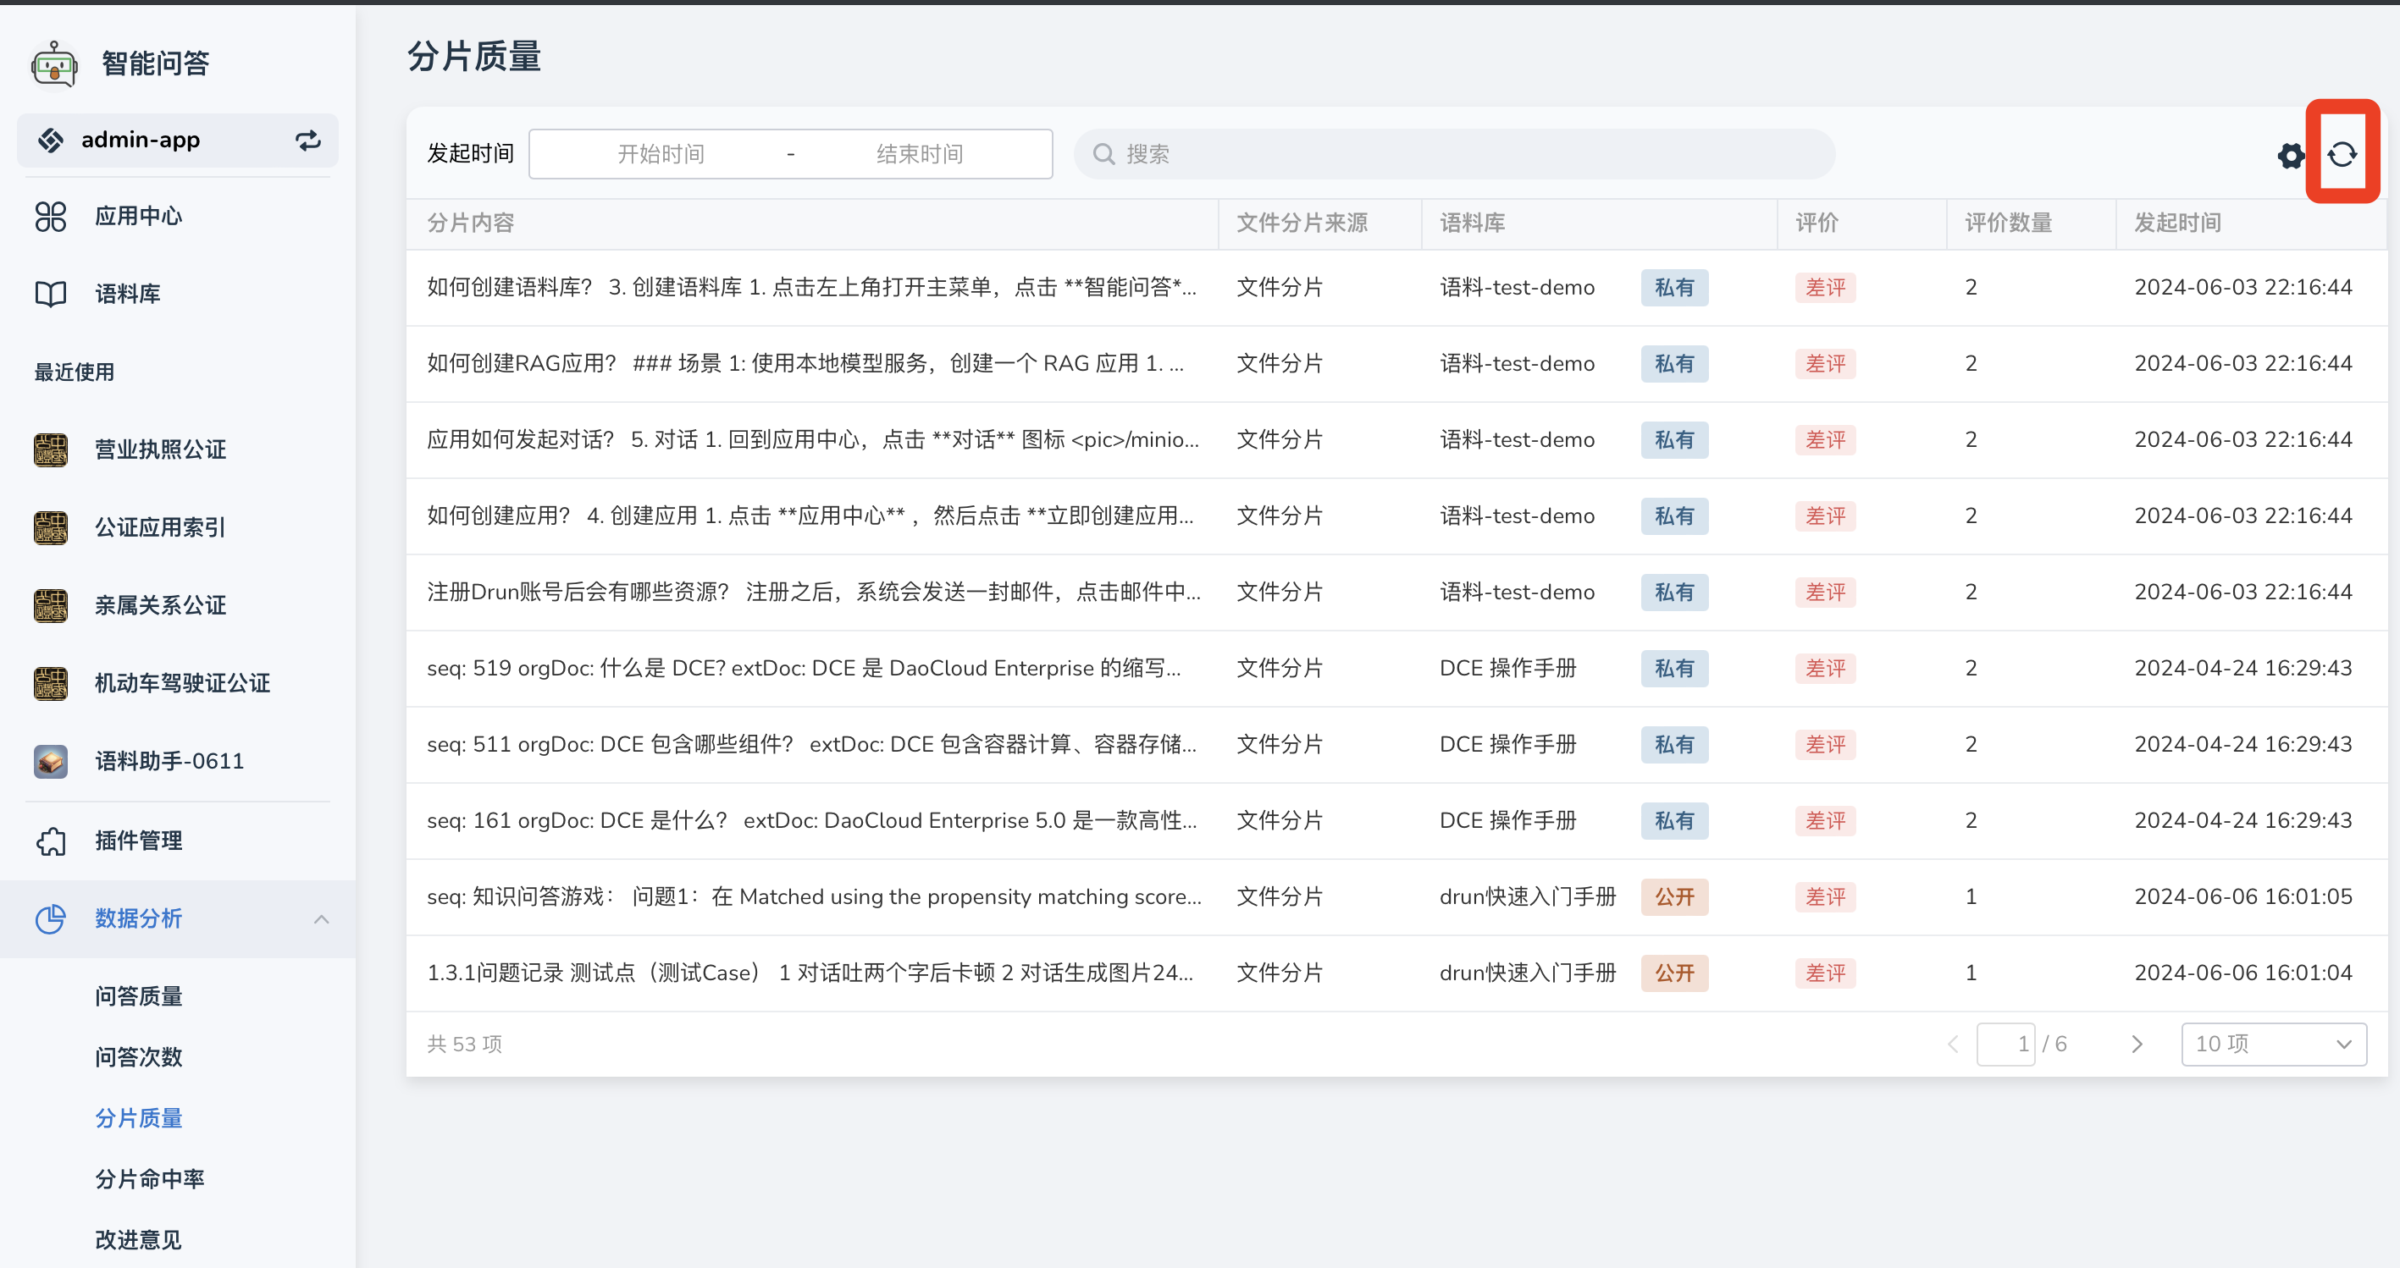Open column settings gear icon

[2290, 156]
